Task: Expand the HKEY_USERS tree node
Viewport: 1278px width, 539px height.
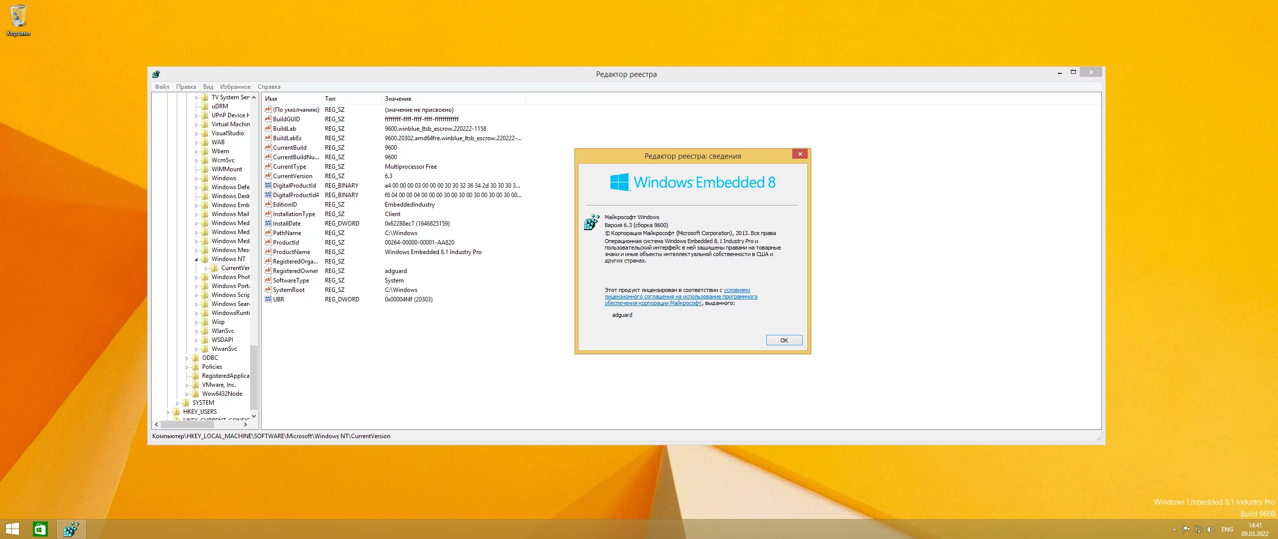Action: pyautogui.click(x=168, y=412)
